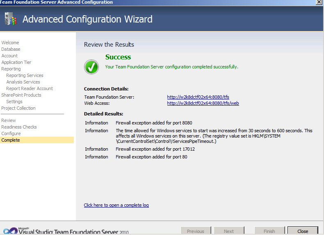Click the Finish button
Viewport: 324px width, 235px height.
click(x=270, y=231)
